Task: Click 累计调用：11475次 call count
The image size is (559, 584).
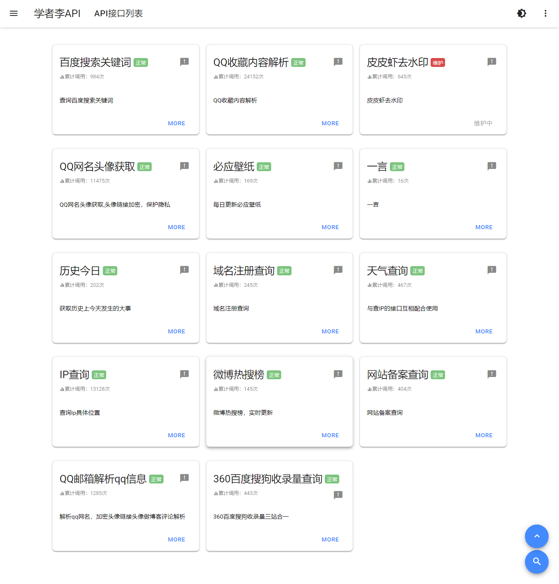Action: [85, 181]
